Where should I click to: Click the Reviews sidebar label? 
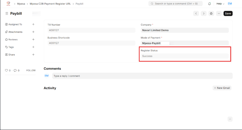pyautogui.click(x=13, y=39)
